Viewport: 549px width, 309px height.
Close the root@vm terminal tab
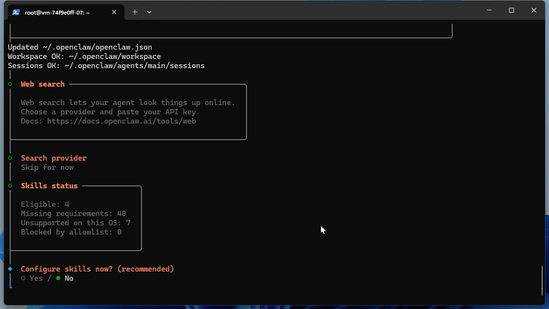[x=114, y=12]
